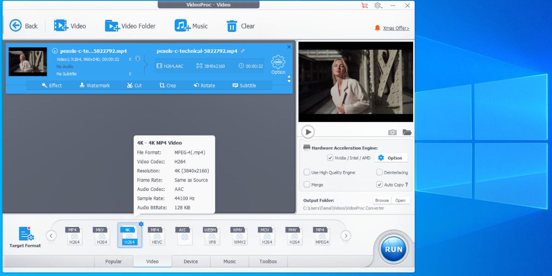
Task: Go back using the Back arrow
Action: coord(23,26)
